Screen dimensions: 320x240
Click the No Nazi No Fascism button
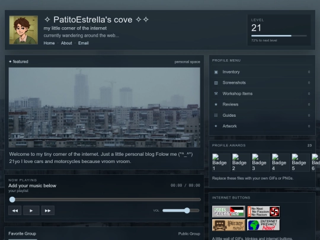click(264, 212)
